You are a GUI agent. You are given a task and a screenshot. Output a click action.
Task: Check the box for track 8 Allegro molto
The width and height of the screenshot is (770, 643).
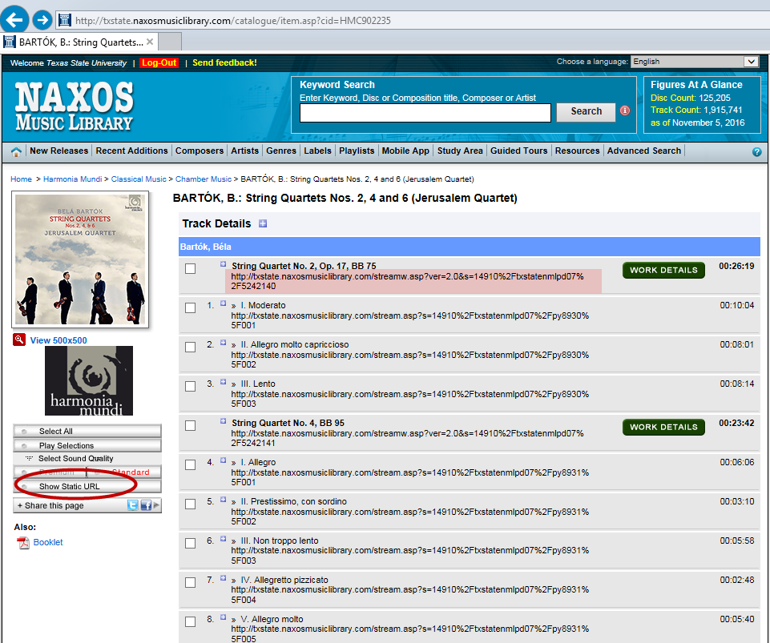click(x=190, y=622)
